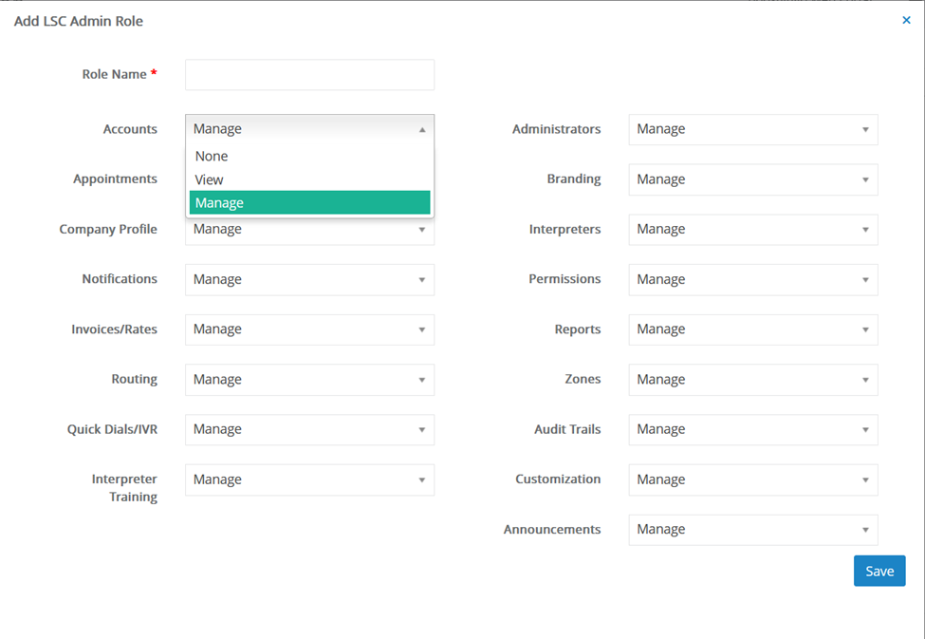Click the Appointments label

pos(115,179)
